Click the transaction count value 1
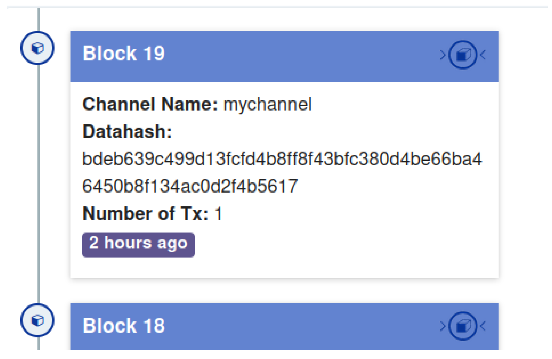This screenshot has height=359, width=552. point(218,213)
